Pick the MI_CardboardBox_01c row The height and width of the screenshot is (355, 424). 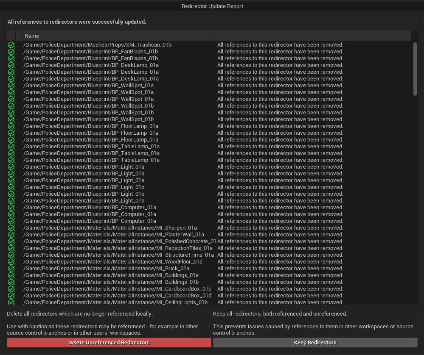click(117, 289)
